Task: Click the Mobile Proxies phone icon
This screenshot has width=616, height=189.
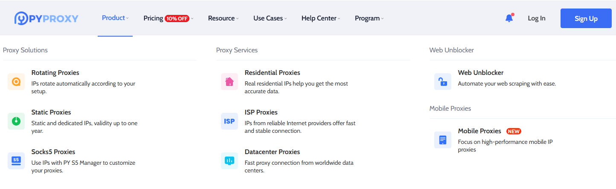Action: [x=443, y=140]
